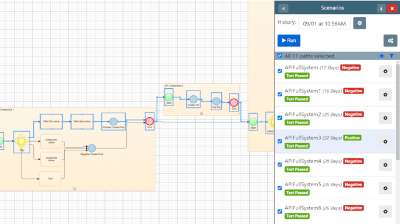Viewport: 400px width, 224px height.
Task: Open gear options for APIFullSystem5
Action: [x=385, y=189]
